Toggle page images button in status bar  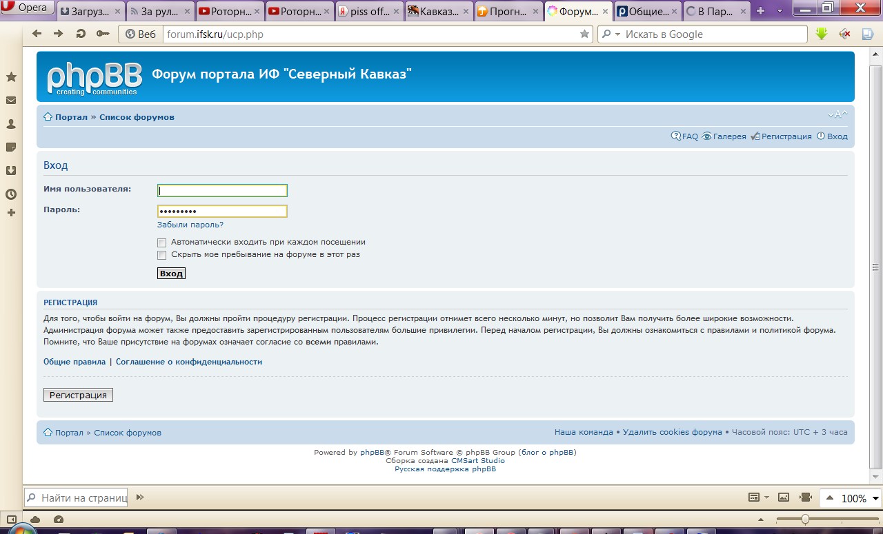tap(783, 497)
